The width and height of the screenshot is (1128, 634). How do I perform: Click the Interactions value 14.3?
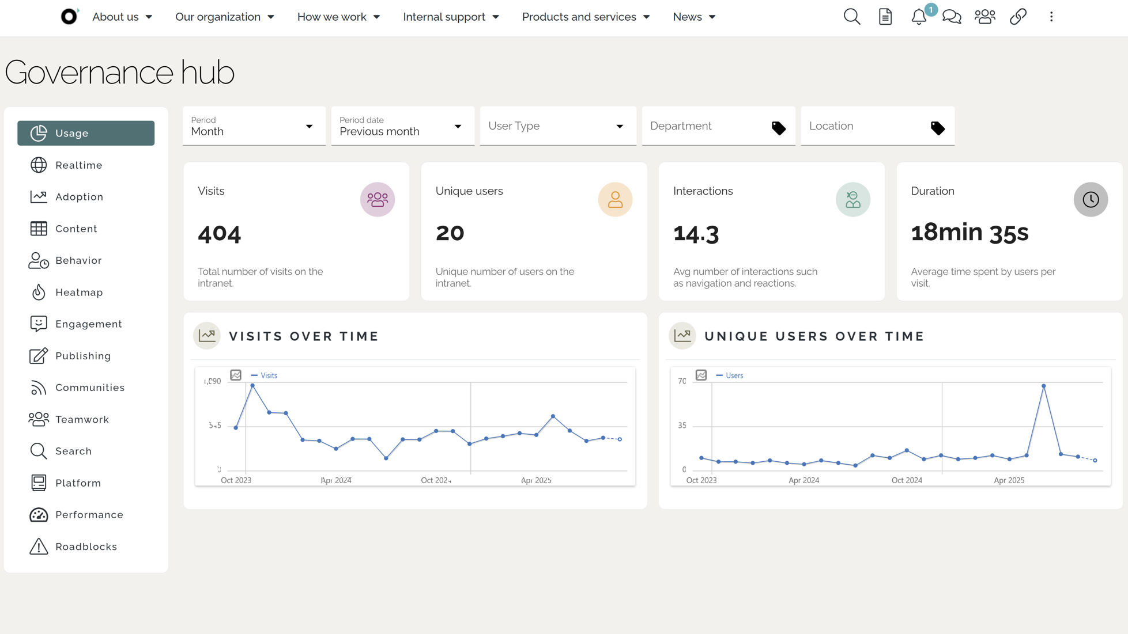(x=696, y=233)
